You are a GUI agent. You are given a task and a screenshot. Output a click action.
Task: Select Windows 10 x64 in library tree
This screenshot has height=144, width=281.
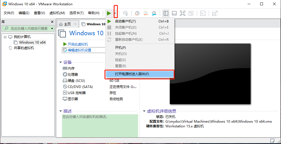[x=32, y=42]
